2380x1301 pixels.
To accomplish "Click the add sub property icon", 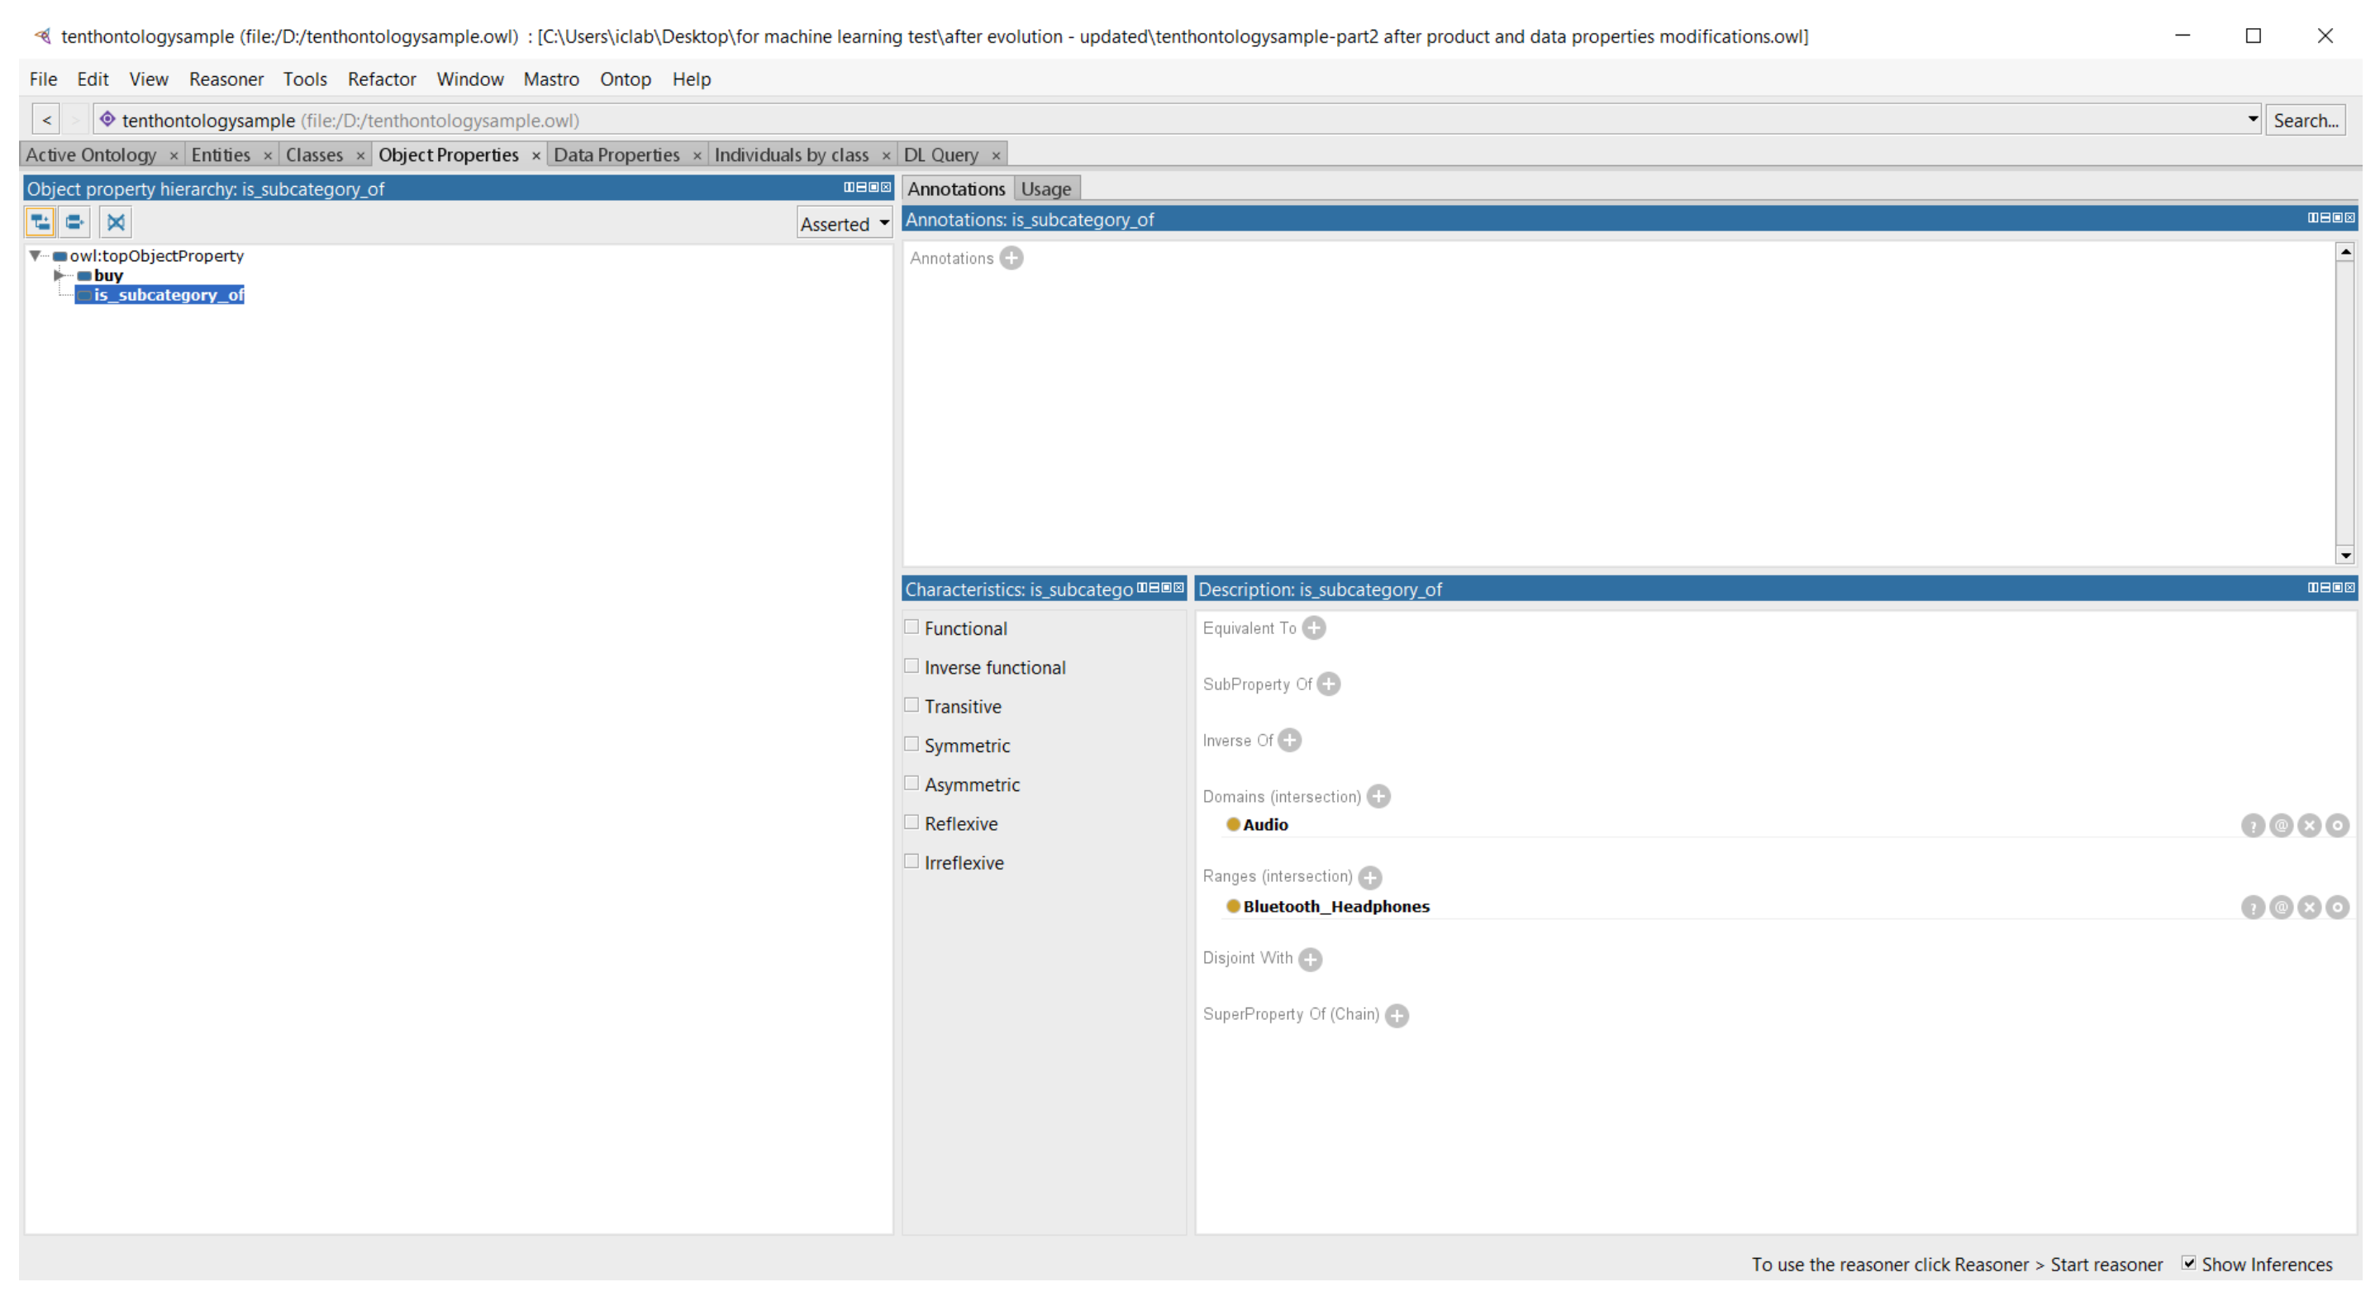I will tap(40, 222).
